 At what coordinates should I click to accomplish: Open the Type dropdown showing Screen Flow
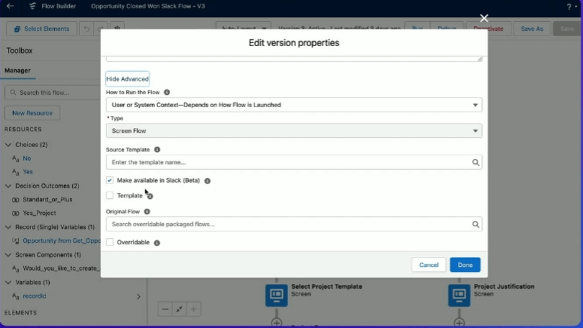[x=294, y=131]
